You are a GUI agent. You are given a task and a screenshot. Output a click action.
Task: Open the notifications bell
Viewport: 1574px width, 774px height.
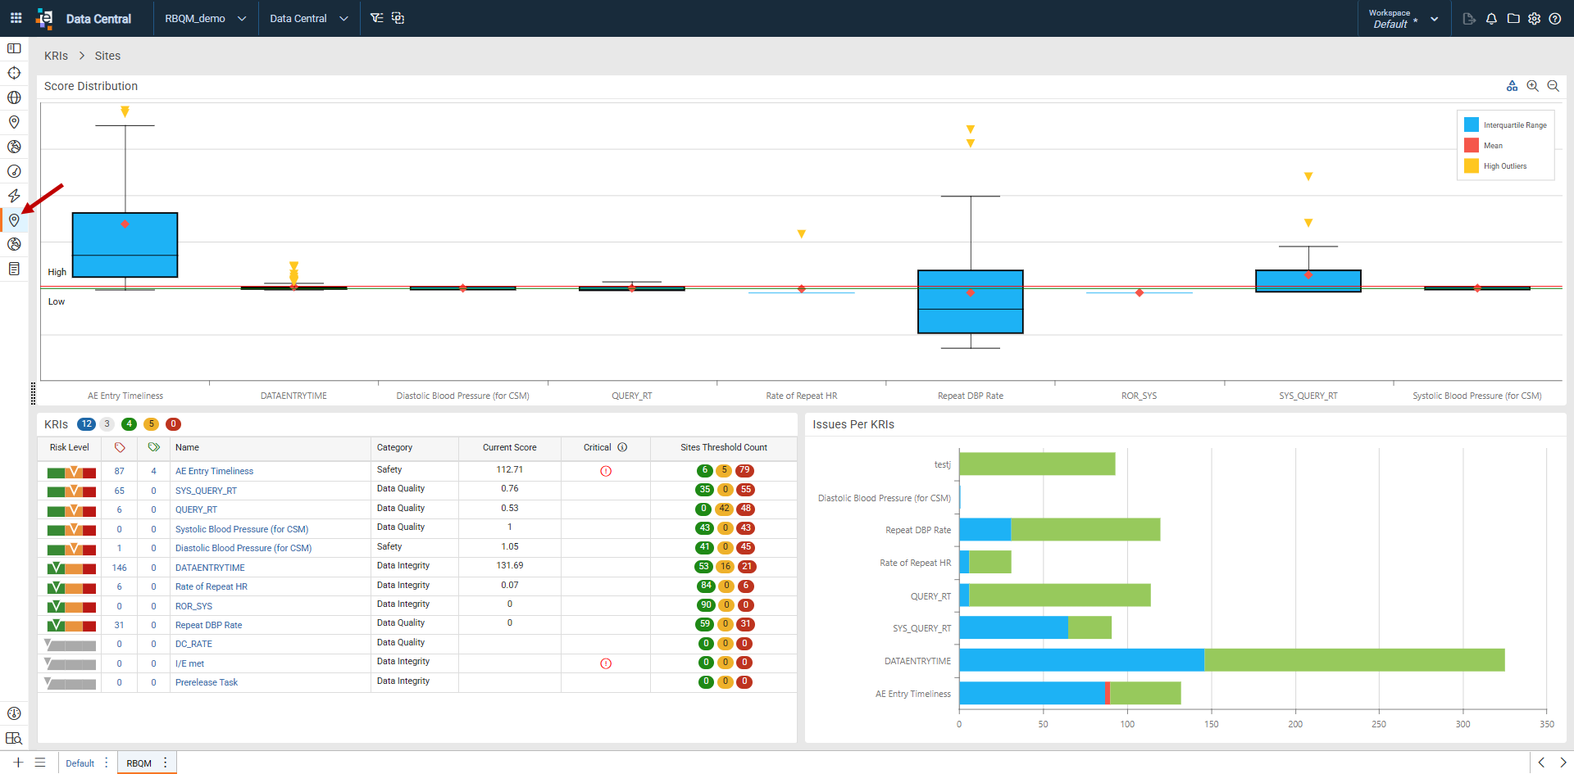(x=1491, y=18)
